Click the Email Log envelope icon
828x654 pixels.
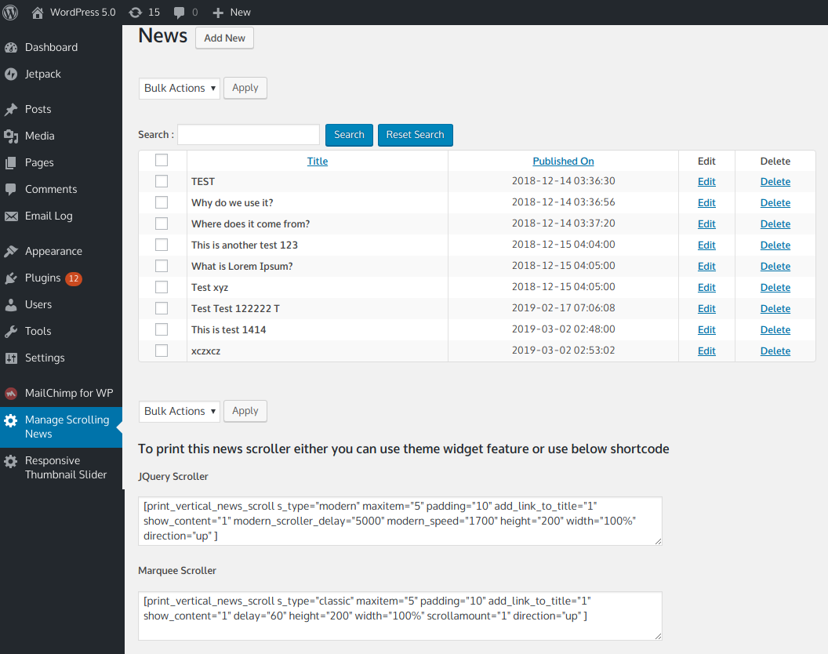point(11,216)
